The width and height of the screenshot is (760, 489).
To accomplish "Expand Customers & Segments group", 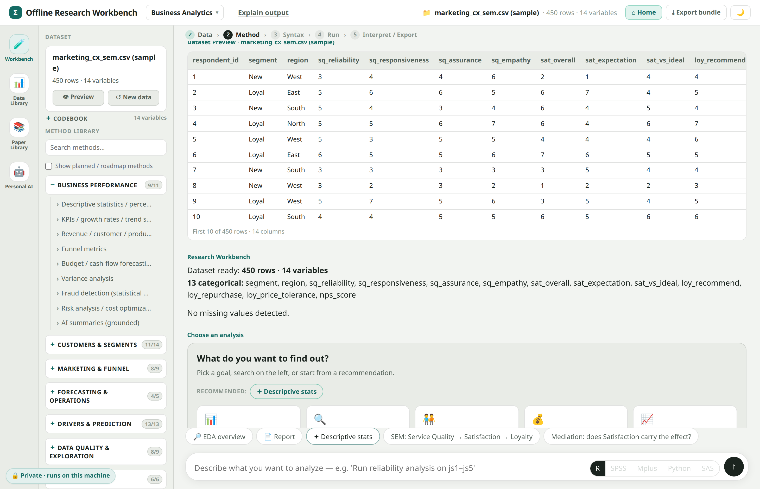I will pyautogui.click(x=106, y=345).
